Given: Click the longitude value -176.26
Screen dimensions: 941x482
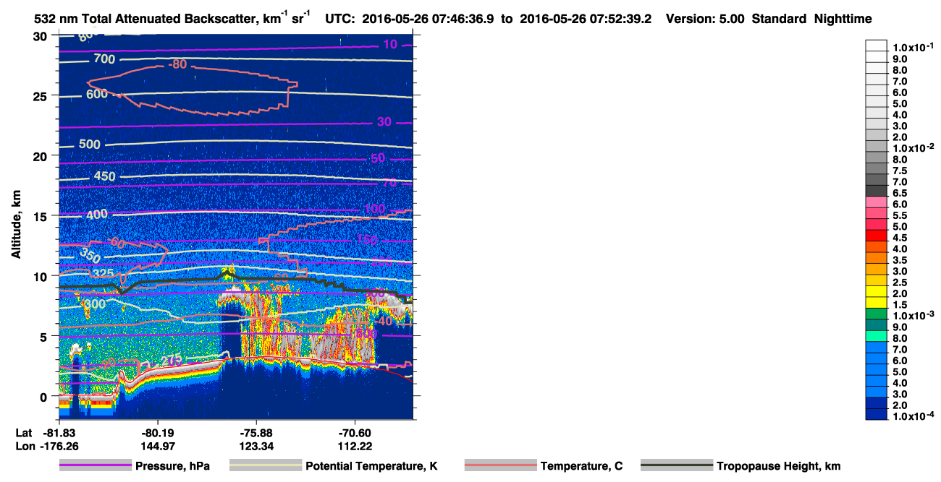Looking at the screenshot, I should click(x=60, y=446).
